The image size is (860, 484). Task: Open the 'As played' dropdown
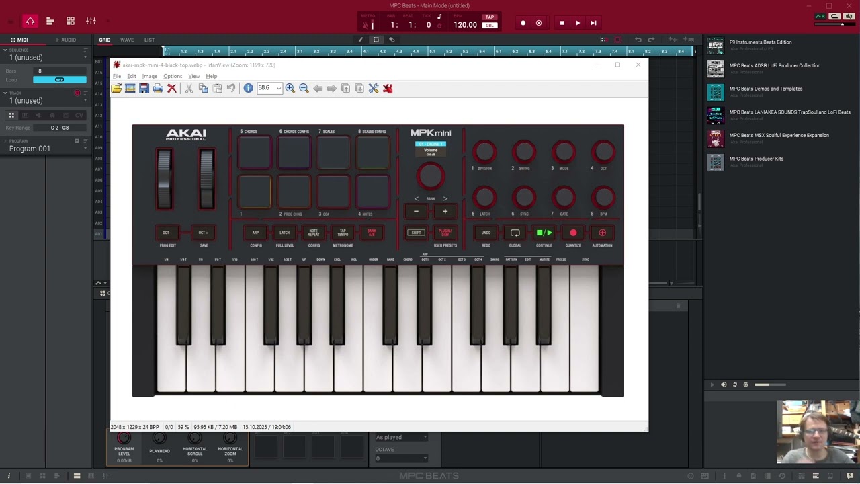[x=401, y=437]
